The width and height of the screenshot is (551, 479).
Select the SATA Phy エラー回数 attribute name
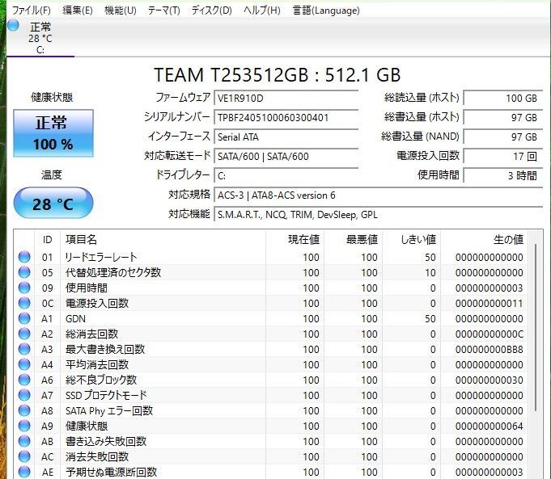click(109, 410)
